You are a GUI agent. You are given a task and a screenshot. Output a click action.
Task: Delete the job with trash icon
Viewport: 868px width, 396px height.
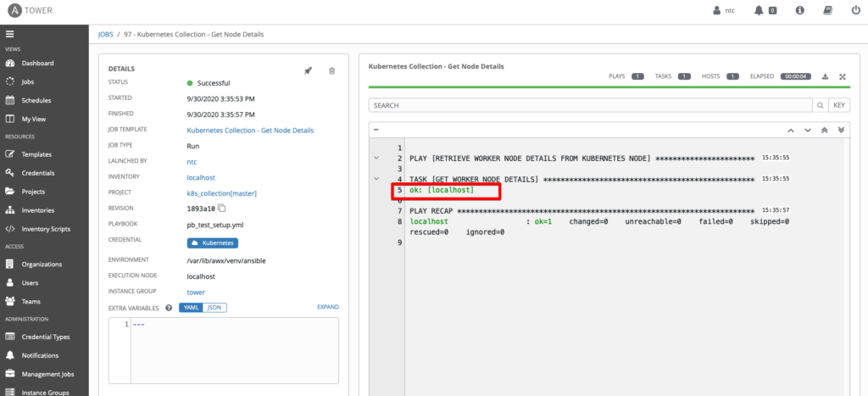[x=331, y=71]
